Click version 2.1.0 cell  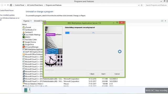pos(111,84)
